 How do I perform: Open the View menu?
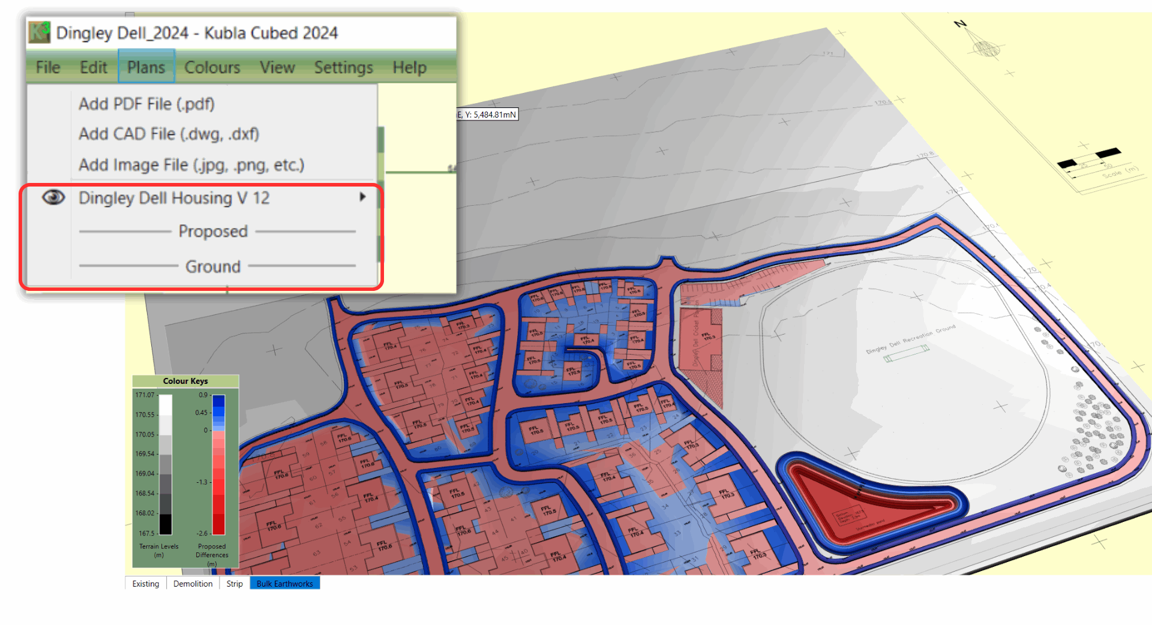[277, 67]
